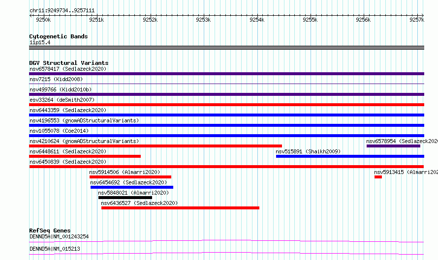Click the 9252k ruler position

150,20
